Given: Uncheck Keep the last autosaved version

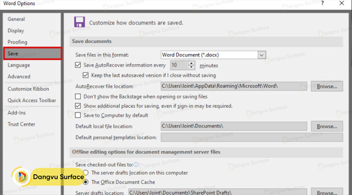Looking at the screenshot, I should [x=86, y=75].
